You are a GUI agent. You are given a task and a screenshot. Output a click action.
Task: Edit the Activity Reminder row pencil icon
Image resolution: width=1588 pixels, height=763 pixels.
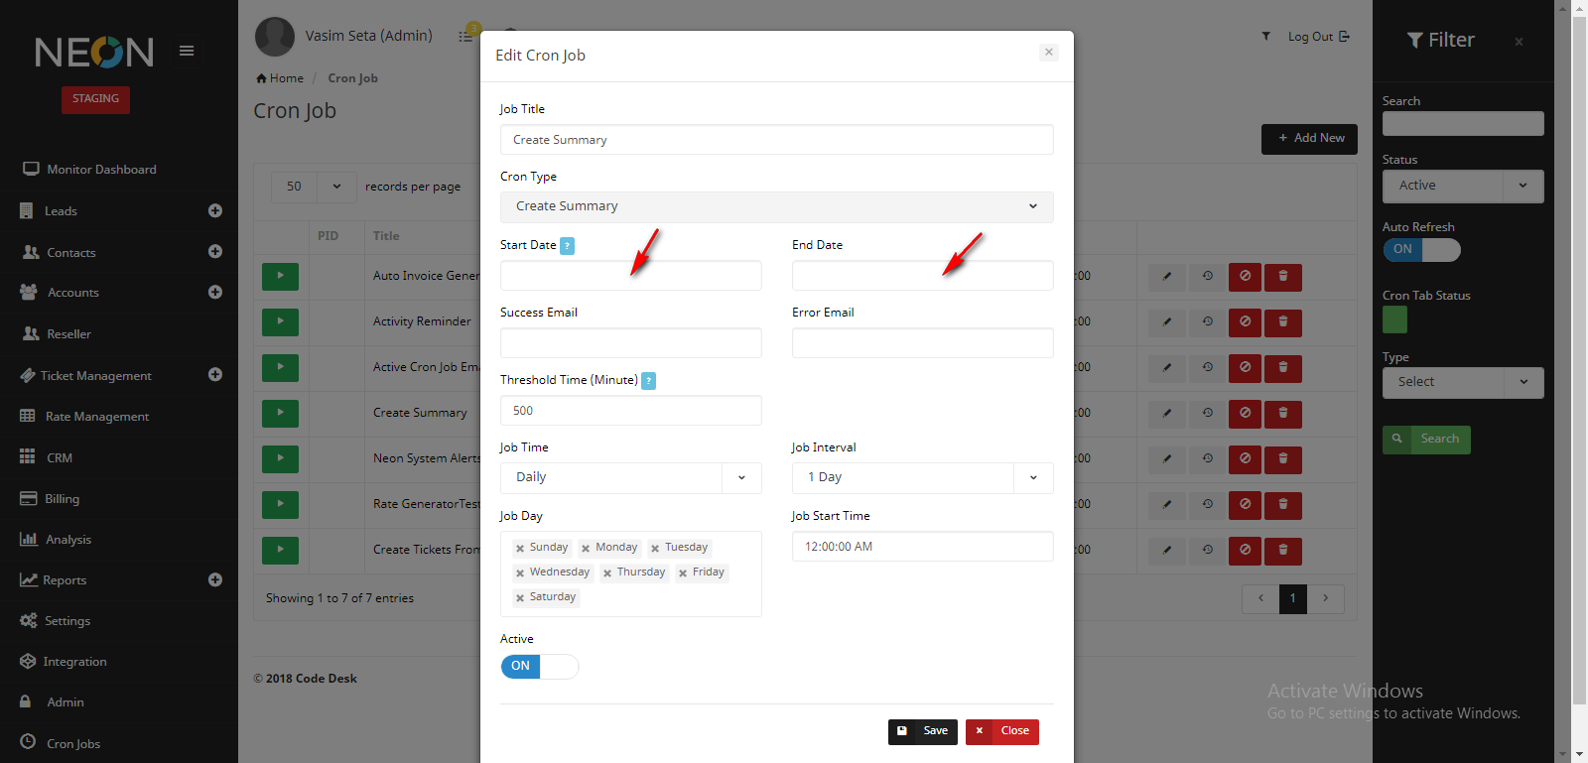tap(1166, 321)
